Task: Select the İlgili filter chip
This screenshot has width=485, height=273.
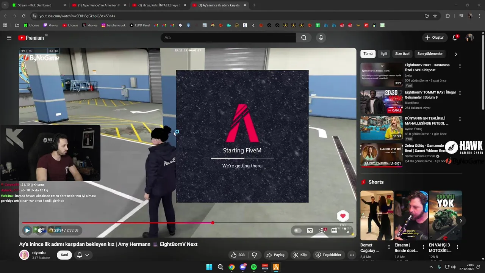Action: click(384, 54)
